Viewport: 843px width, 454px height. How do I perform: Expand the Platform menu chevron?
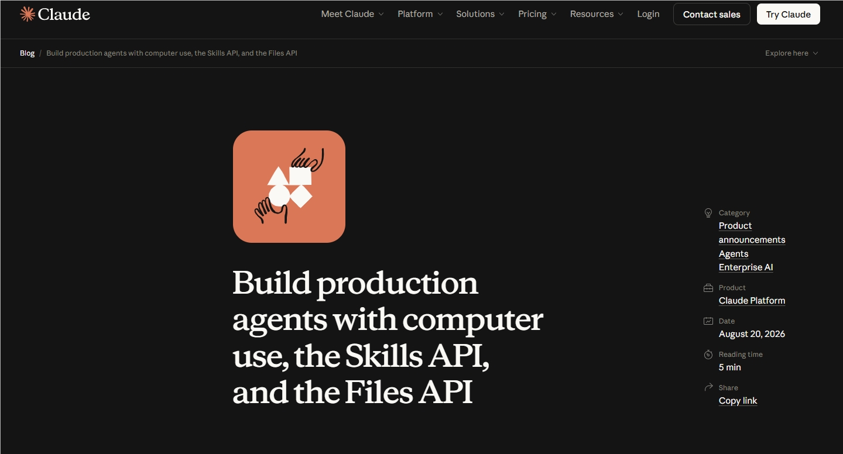[440, 14]
